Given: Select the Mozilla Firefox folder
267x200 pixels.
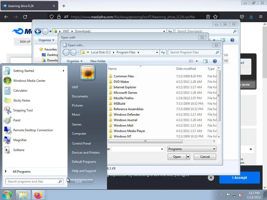Looking at the screenshot, I should point(123,98).
